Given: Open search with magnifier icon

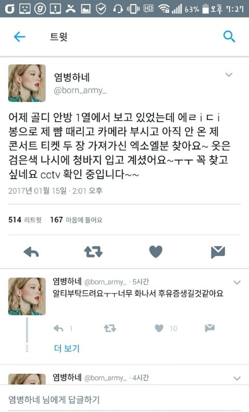Looking at the screenshot, I should coord(229,36).
